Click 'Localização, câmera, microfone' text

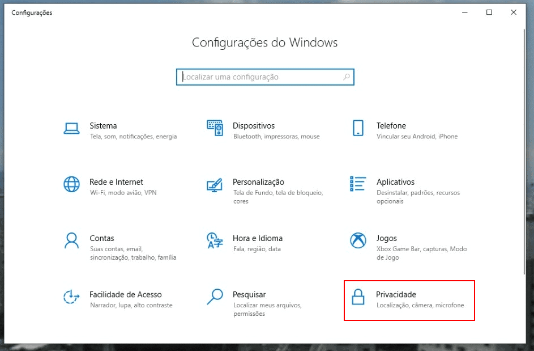[x=420, y=305]
